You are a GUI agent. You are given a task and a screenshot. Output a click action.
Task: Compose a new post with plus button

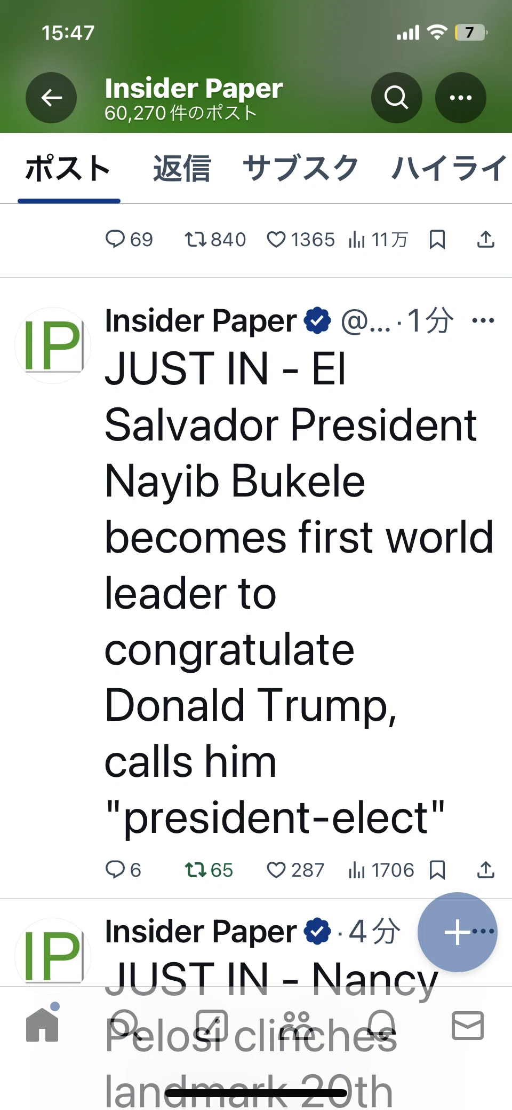[x=458, y=932]
